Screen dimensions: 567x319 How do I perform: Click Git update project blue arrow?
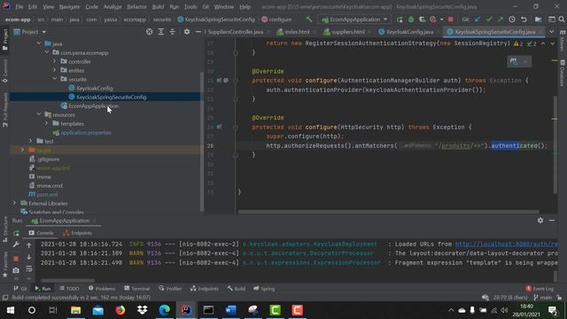[478, 19]
